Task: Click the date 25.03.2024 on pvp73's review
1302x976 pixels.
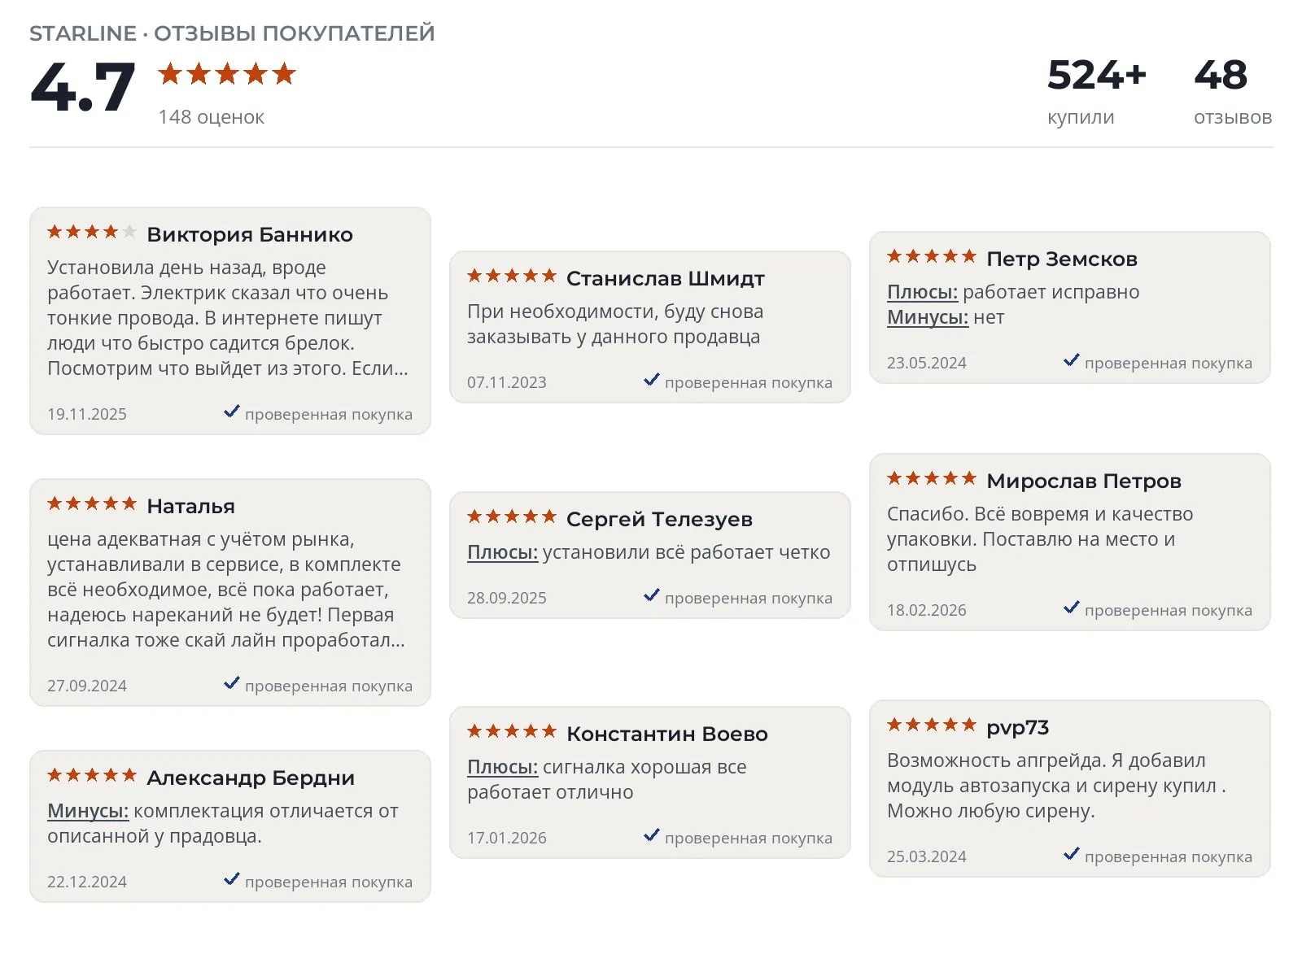Action: (927, 856)
